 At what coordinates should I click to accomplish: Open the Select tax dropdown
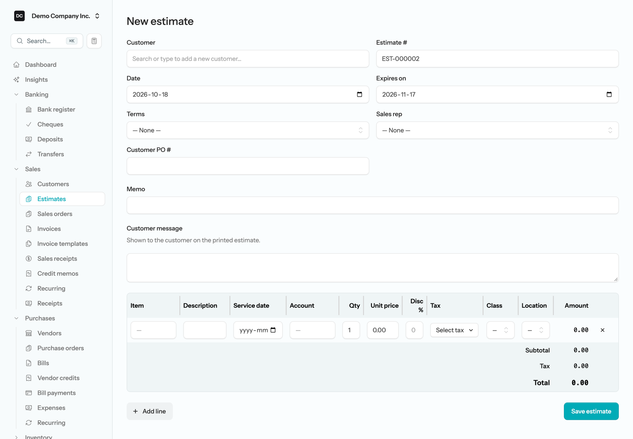[x=455, y=330]
